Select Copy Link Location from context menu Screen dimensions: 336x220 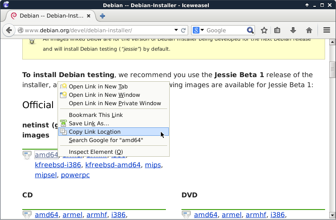pyautogui.click(x=94, y=132)
